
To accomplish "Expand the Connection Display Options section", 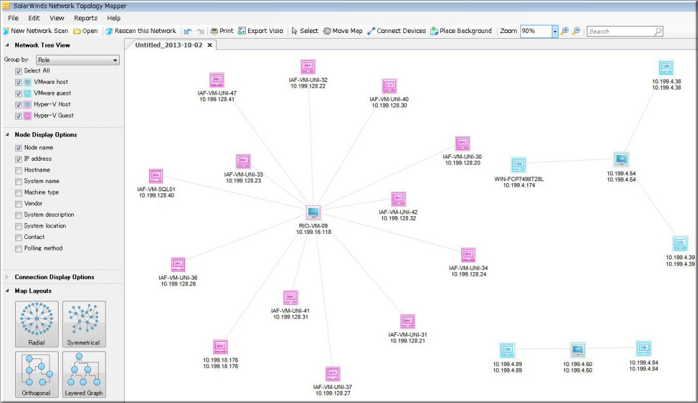I will (x=7, y=277).
